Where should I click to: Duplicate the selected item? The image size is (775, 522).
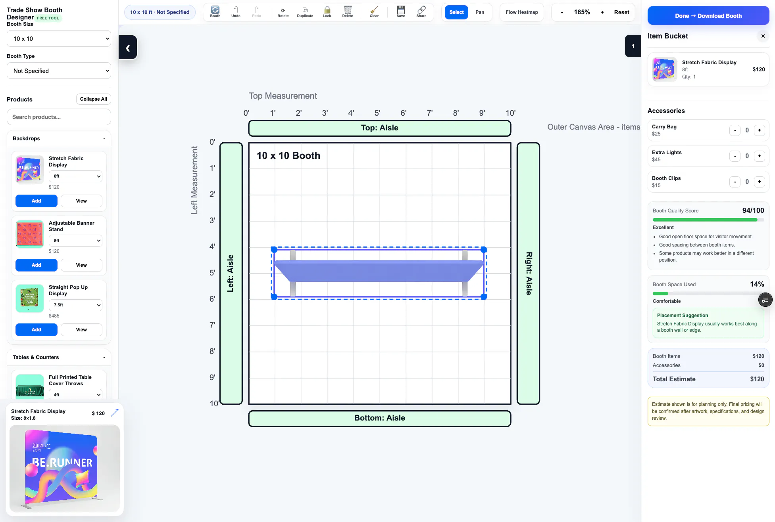click(305, 12)
